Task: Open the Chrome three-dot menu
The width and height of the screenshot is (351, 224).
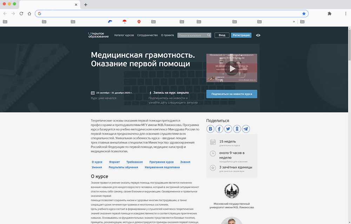Action: click(346, 14)
